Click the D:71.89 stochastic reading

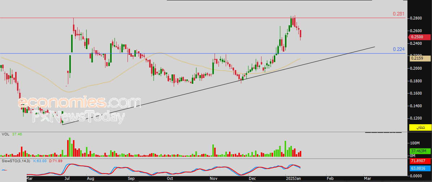[x=55, y=161]
